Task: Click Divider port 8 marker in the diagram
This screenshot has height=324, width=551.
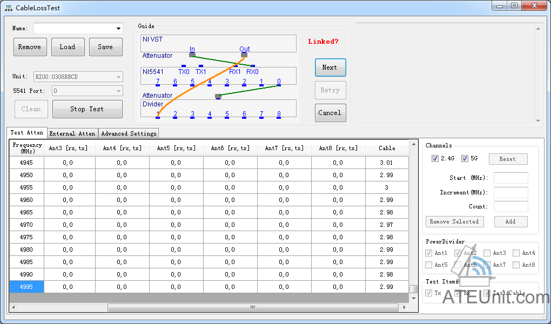Action: pos(279,115)
